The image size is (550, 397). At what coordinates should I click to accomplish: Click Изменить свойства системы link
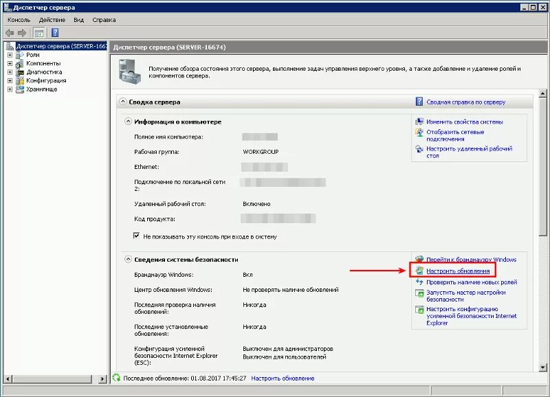pos(465,122)
